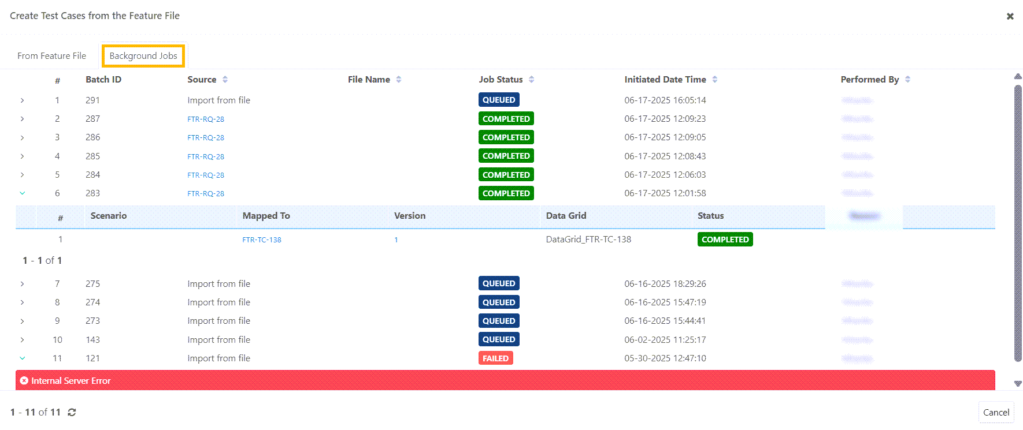This screenshot has height=430, width=1023.
Task: Click scrollbar down arrow
Action: (x=1018, y=383)
